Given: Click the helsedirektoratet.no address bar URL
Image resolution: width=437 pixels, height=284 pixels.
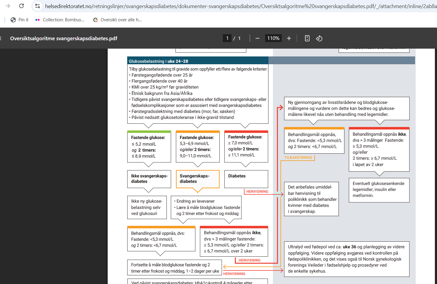Looking at the screenshot, I should (x=240, y=6).
